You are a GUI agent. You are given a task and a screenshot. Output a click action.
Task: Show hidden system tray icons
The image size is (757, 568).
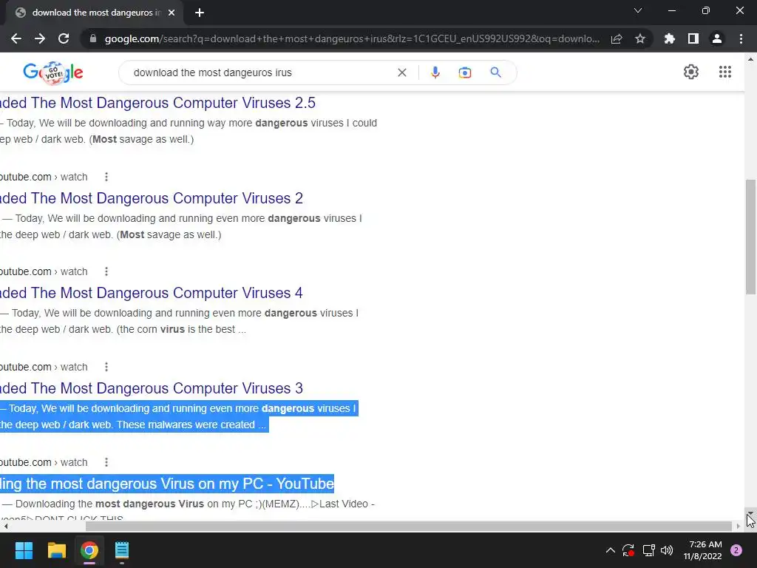(610, 550)
